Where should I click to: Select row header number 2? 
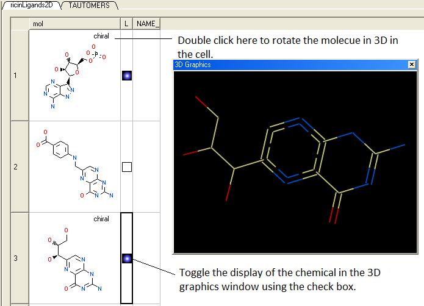[15, 166]
